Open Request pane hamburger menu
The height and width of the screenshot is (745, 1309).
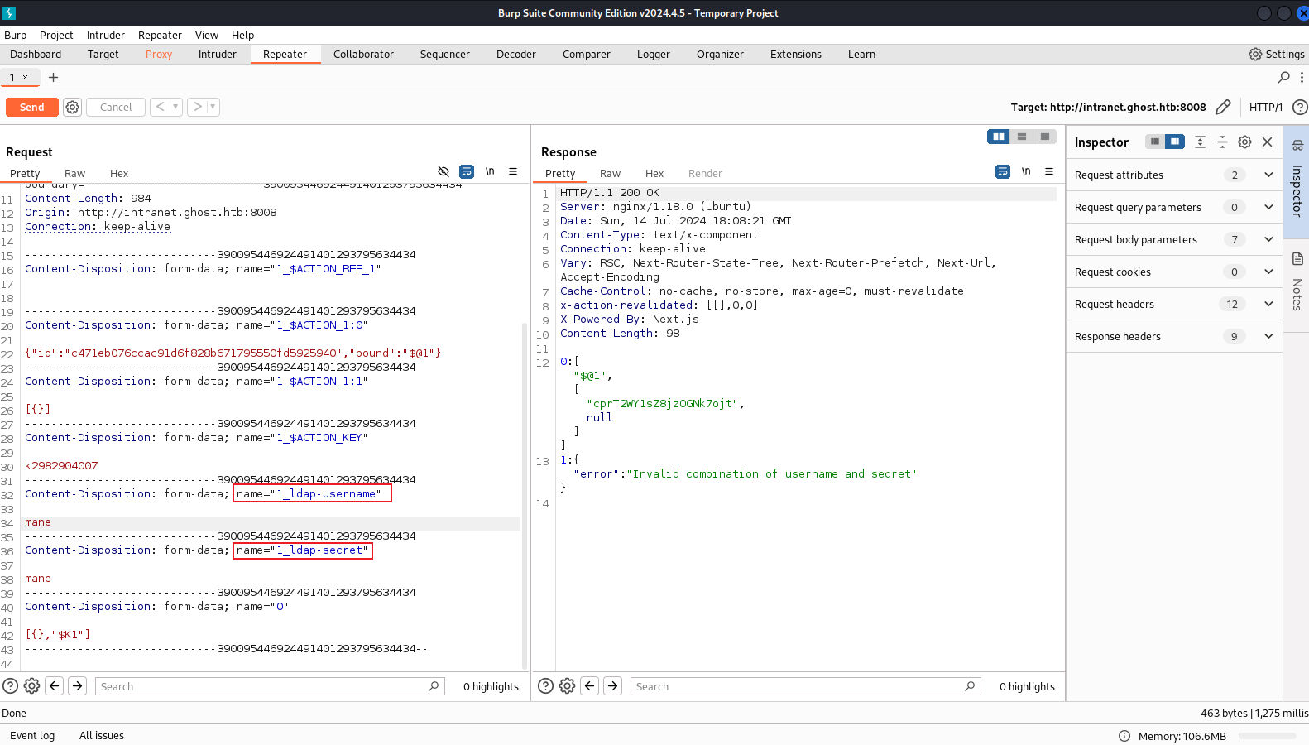point(513,171)
